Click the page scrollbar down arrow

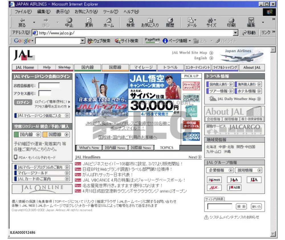pos(273,234)
